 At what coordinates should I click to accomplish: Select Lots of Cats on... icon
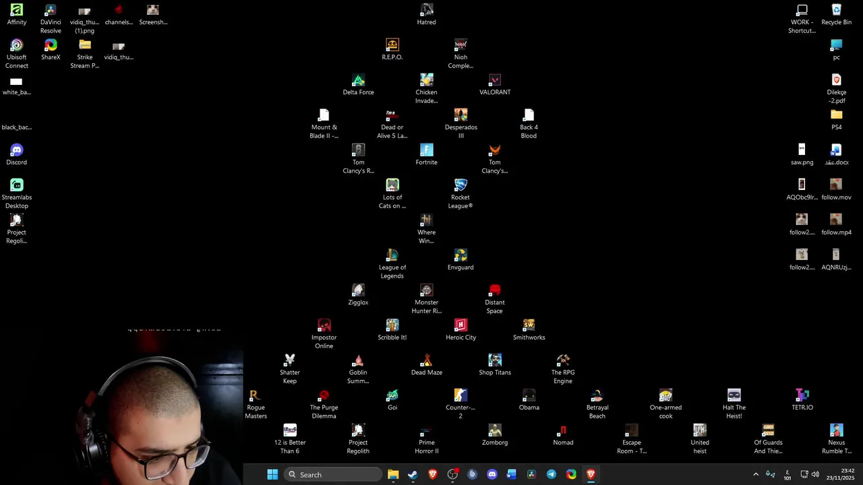tap(392, 194)
